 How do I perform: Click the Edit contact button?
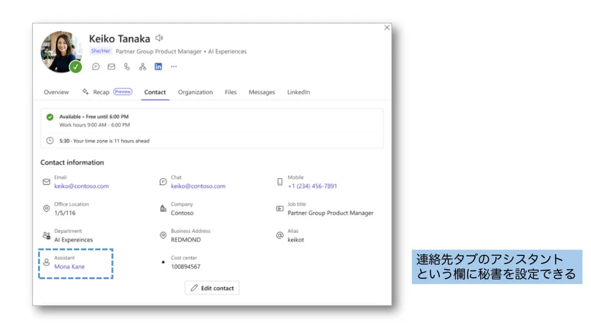(212, 288)
